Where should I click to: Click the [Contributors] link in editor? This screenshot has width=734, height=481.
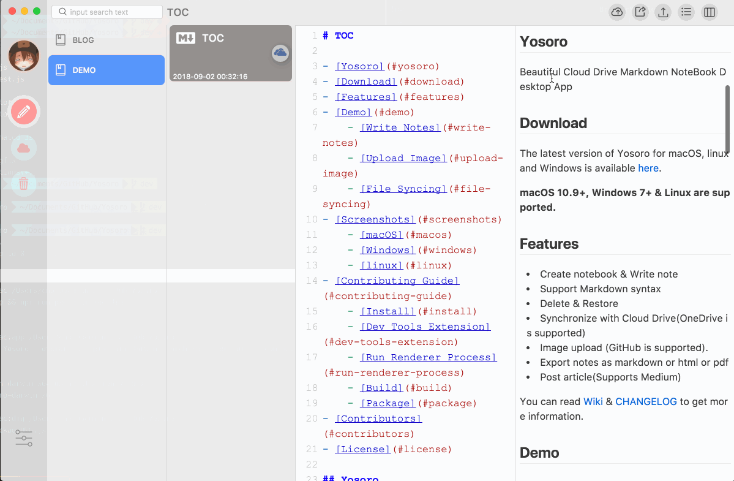pos(378,419)
